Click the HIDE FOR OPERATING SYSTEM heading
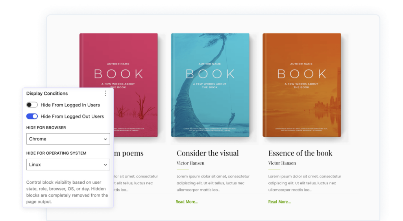 (56, 153)
